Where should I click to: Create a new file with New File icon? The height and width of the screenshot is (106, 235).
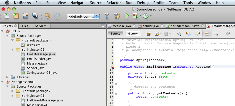[x=6, y=16]
